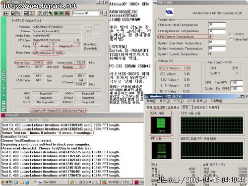
Task: Switch to the second Task Manager tab, 프로세스
Action: click(174, 108)
